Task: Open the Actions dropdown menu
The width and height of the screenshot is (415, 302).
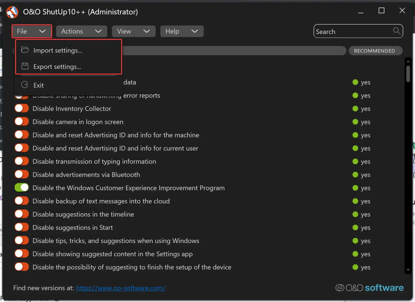Action: tap(82, 31)
